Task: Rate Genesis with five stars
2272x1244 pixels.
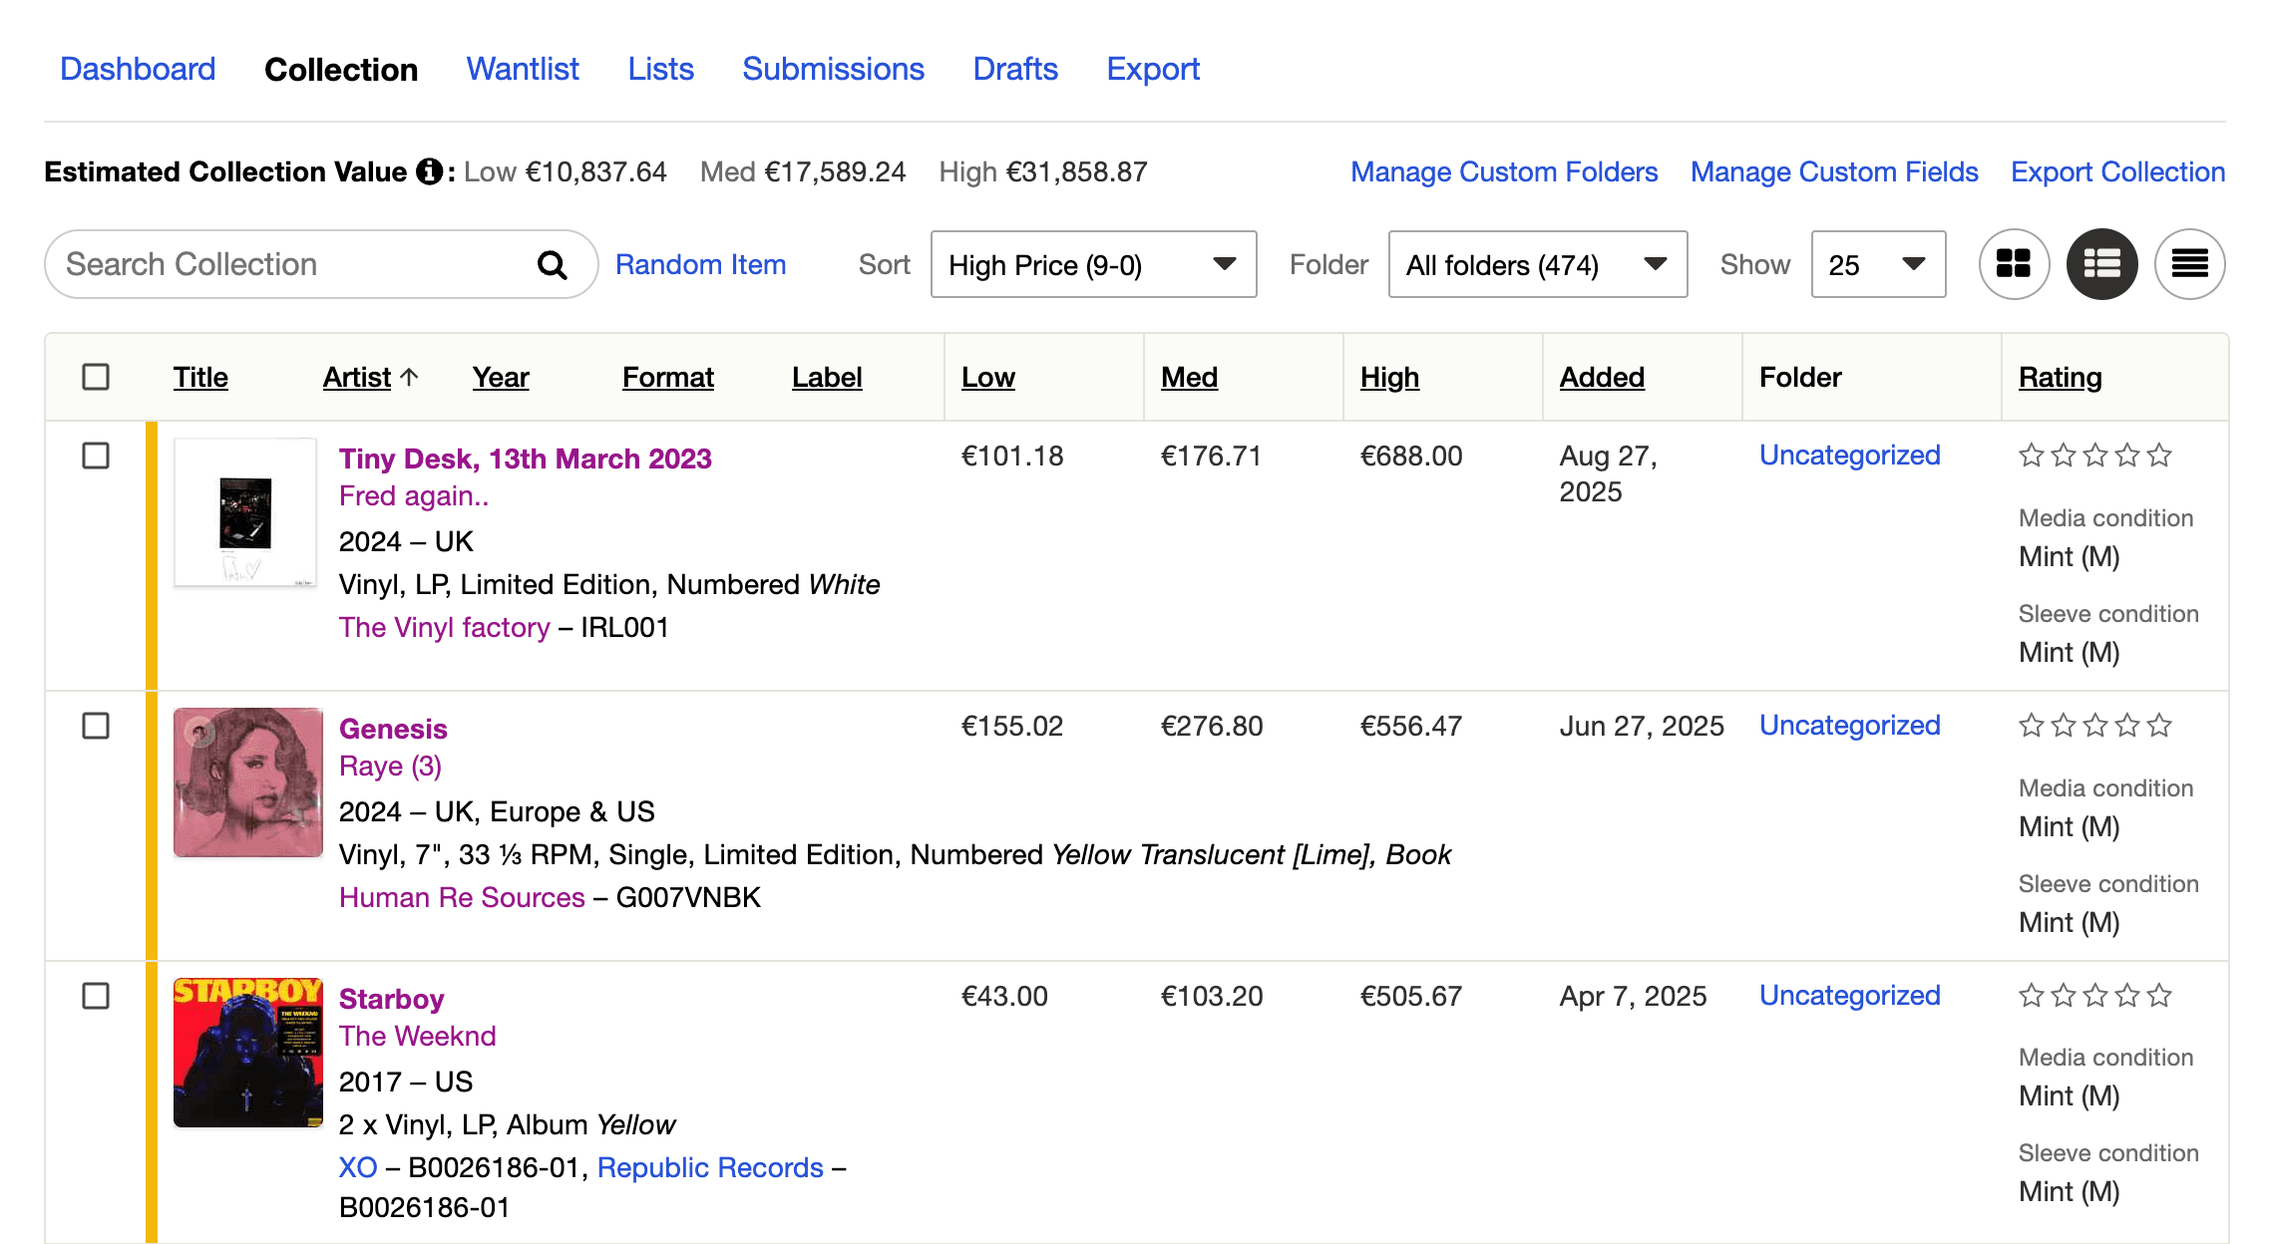Action: pyautogui.click(x=2159, y=725)
